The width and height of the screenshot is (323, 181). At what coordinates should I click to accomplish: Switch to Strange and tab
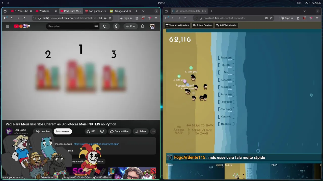point(121,11)
